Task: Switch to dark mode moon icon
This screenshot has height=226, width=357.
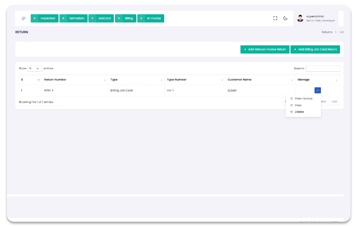Action: click(x=285, y=18)
